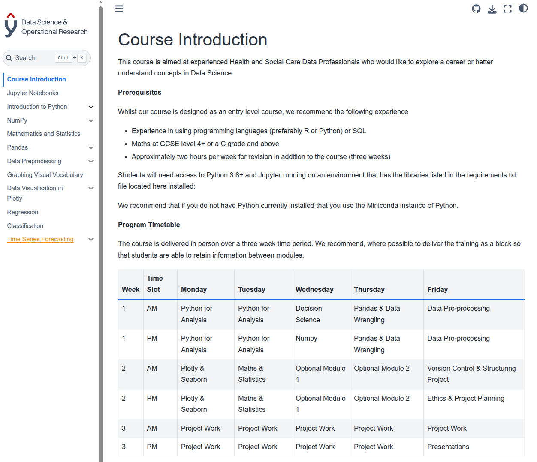Open the GitHub repository icon
The height and width of the screenshot is (462, 537).
[x=476, y=9]
